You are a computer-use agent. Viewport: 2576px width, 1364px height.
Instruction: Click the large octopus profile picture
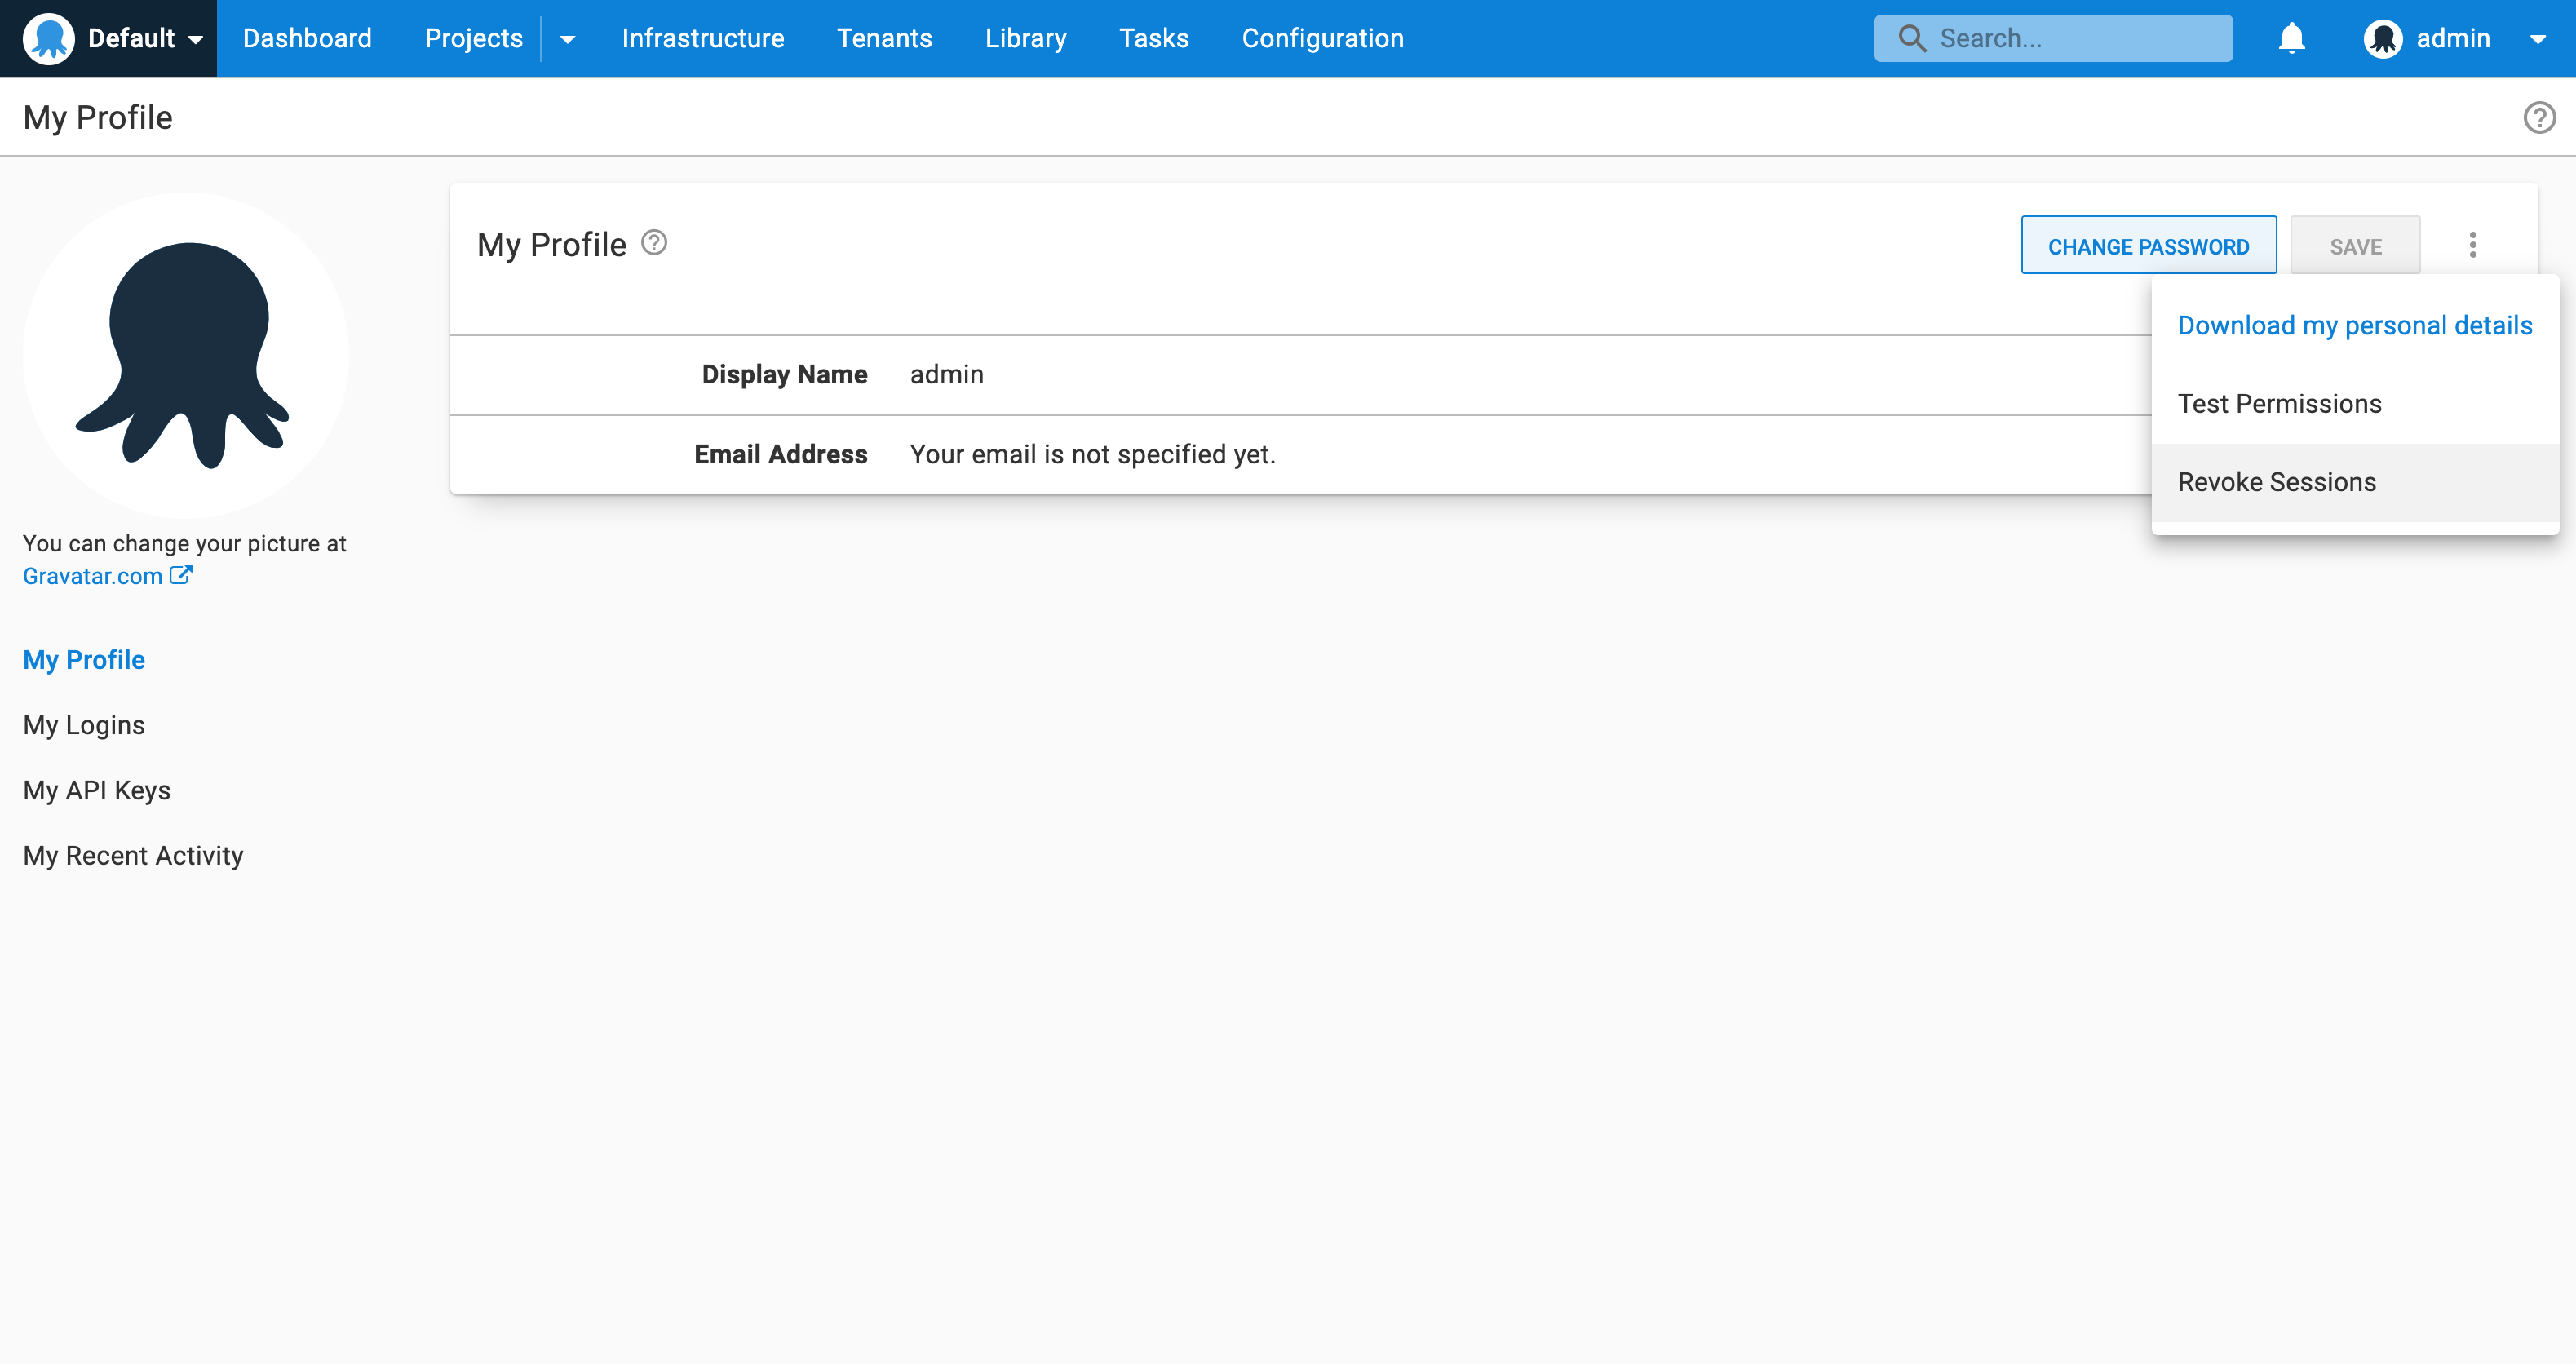pyautogui.click(x=186, y=355)
